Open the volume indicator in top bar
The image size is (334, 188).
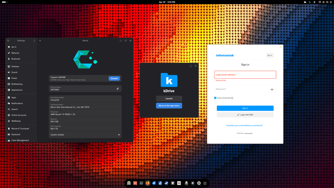click(x=324, y=2)
